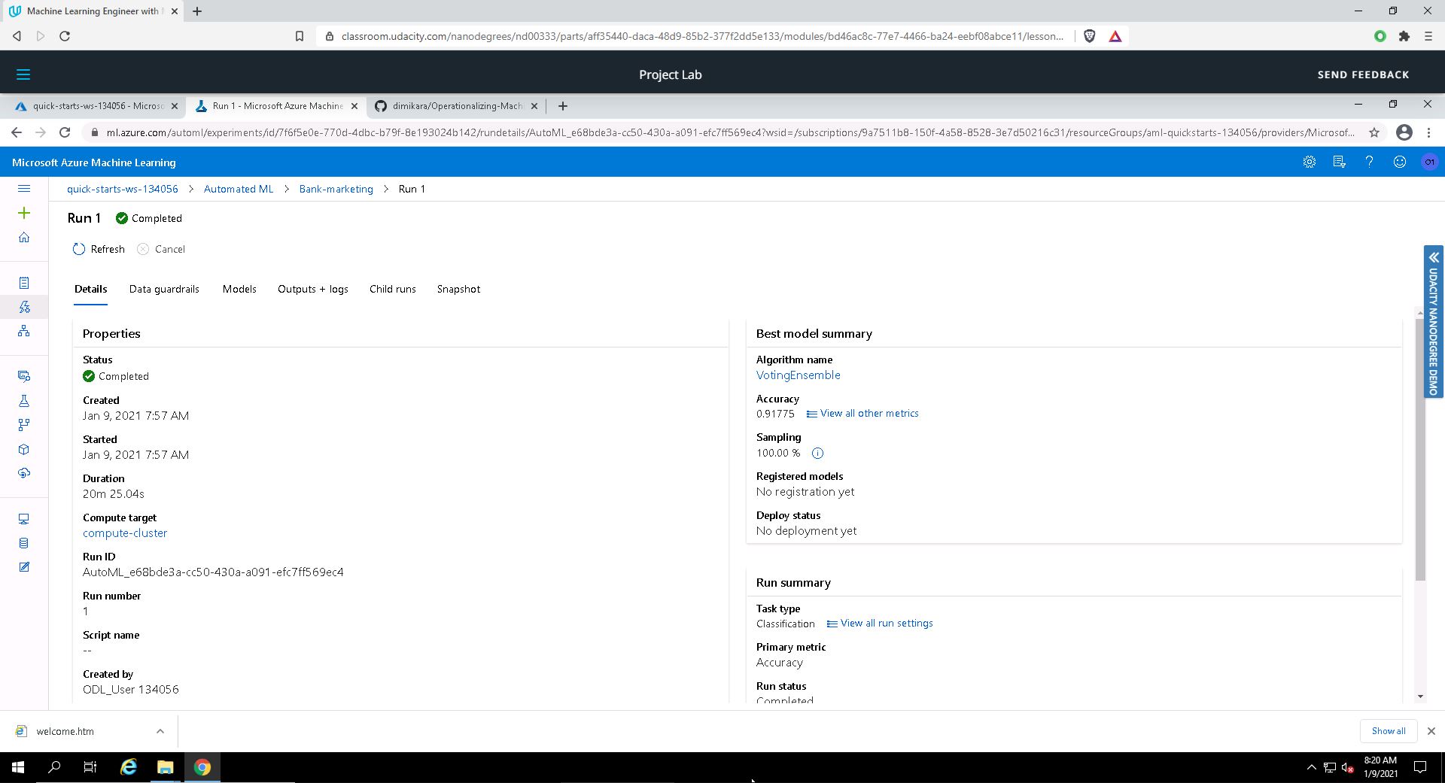This screenshot has height=783, width=1445.
Task: Open Datasets sidebar icon
Action: tap(24, 376)
